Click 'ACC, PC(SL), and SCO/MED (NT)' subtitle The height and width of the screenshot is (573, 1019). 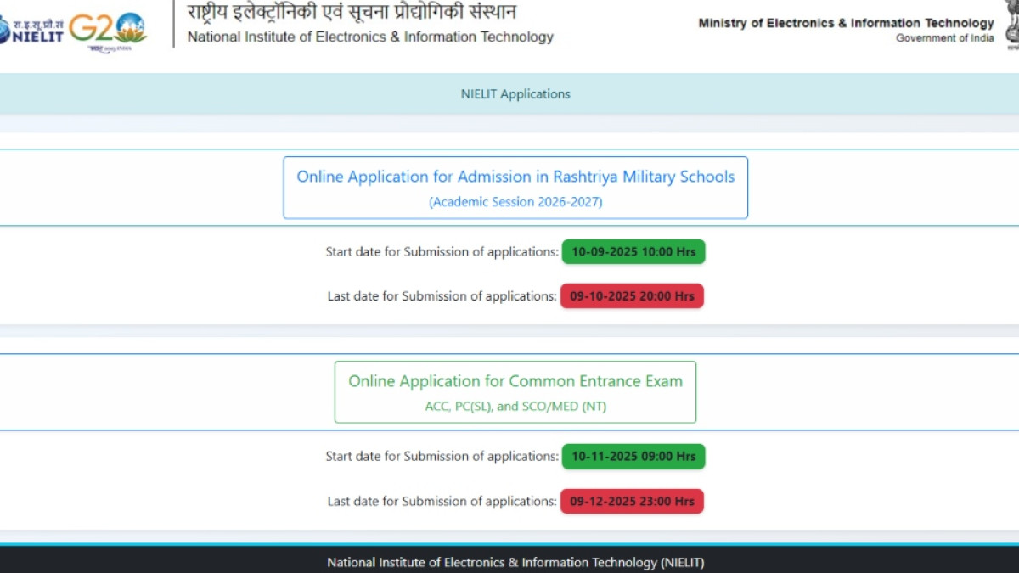point(515,407)
